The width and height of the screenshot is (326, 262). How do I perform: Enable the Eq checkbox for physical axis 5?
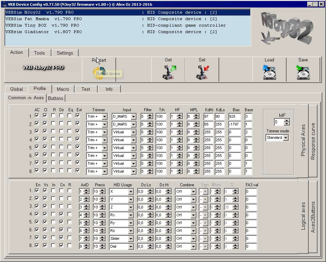(69, 147)
